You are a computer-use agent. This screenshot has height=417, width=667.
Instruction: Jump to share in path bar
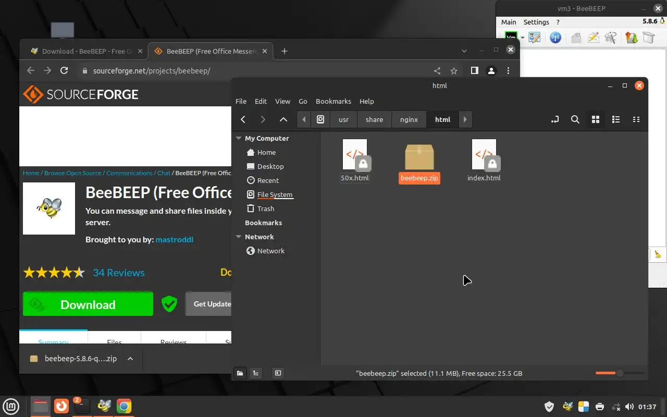[374, 119]
